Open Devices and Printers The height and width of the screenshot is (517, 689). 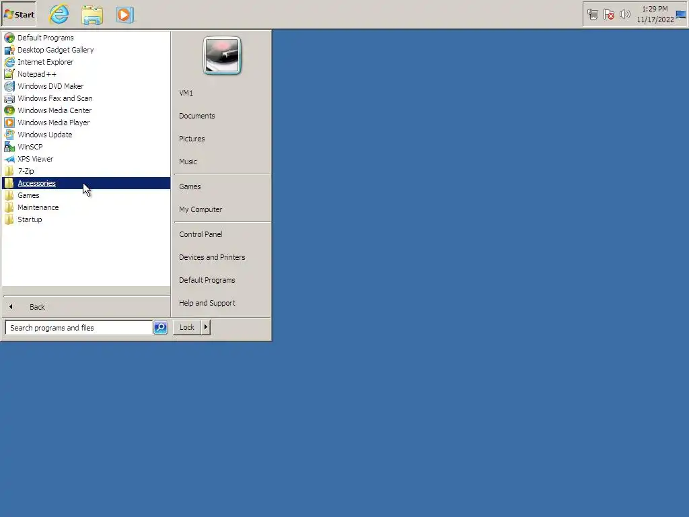tap(212, 257)
